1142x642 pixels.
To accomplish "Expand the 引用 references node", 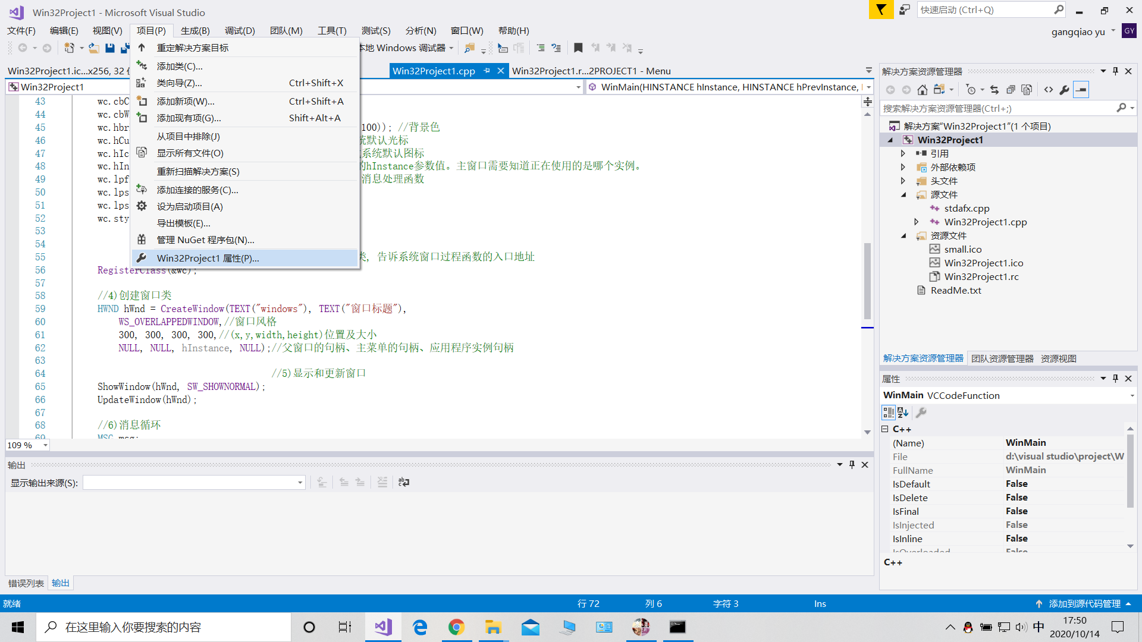I will 903,153.
